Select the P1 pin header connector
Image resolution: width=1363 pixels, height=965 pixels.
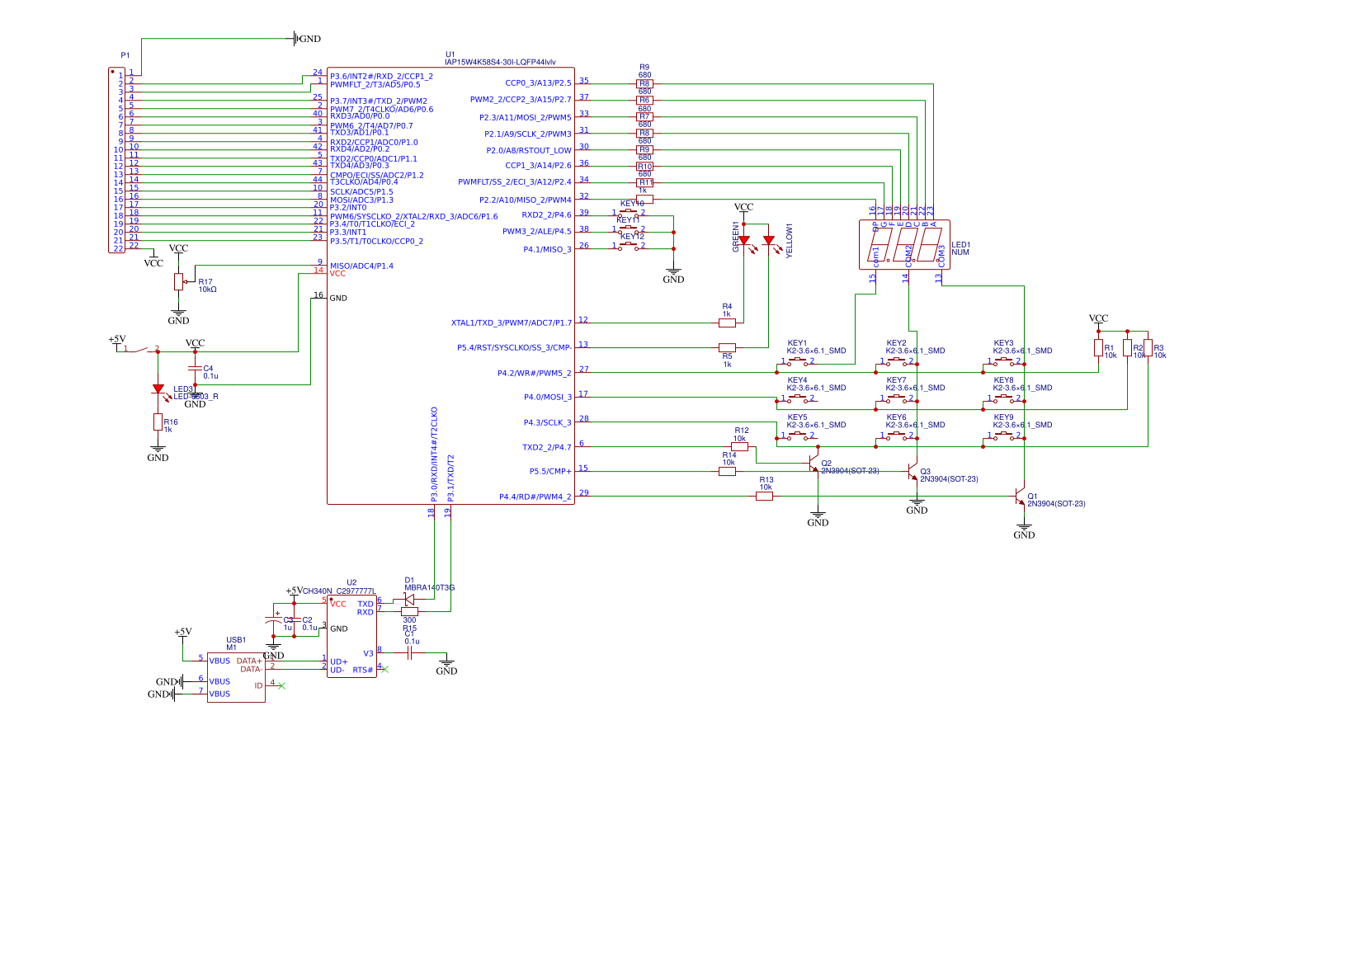[x=117, y=160]
